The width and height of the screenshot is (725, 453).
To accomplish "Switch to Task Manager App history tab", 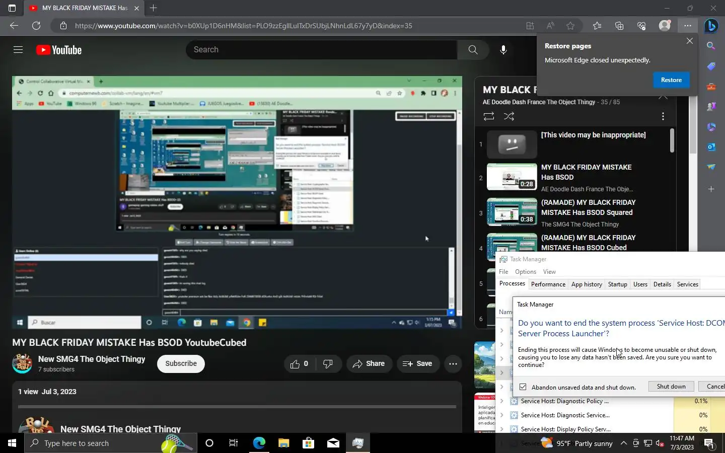I will pos(587,284).
